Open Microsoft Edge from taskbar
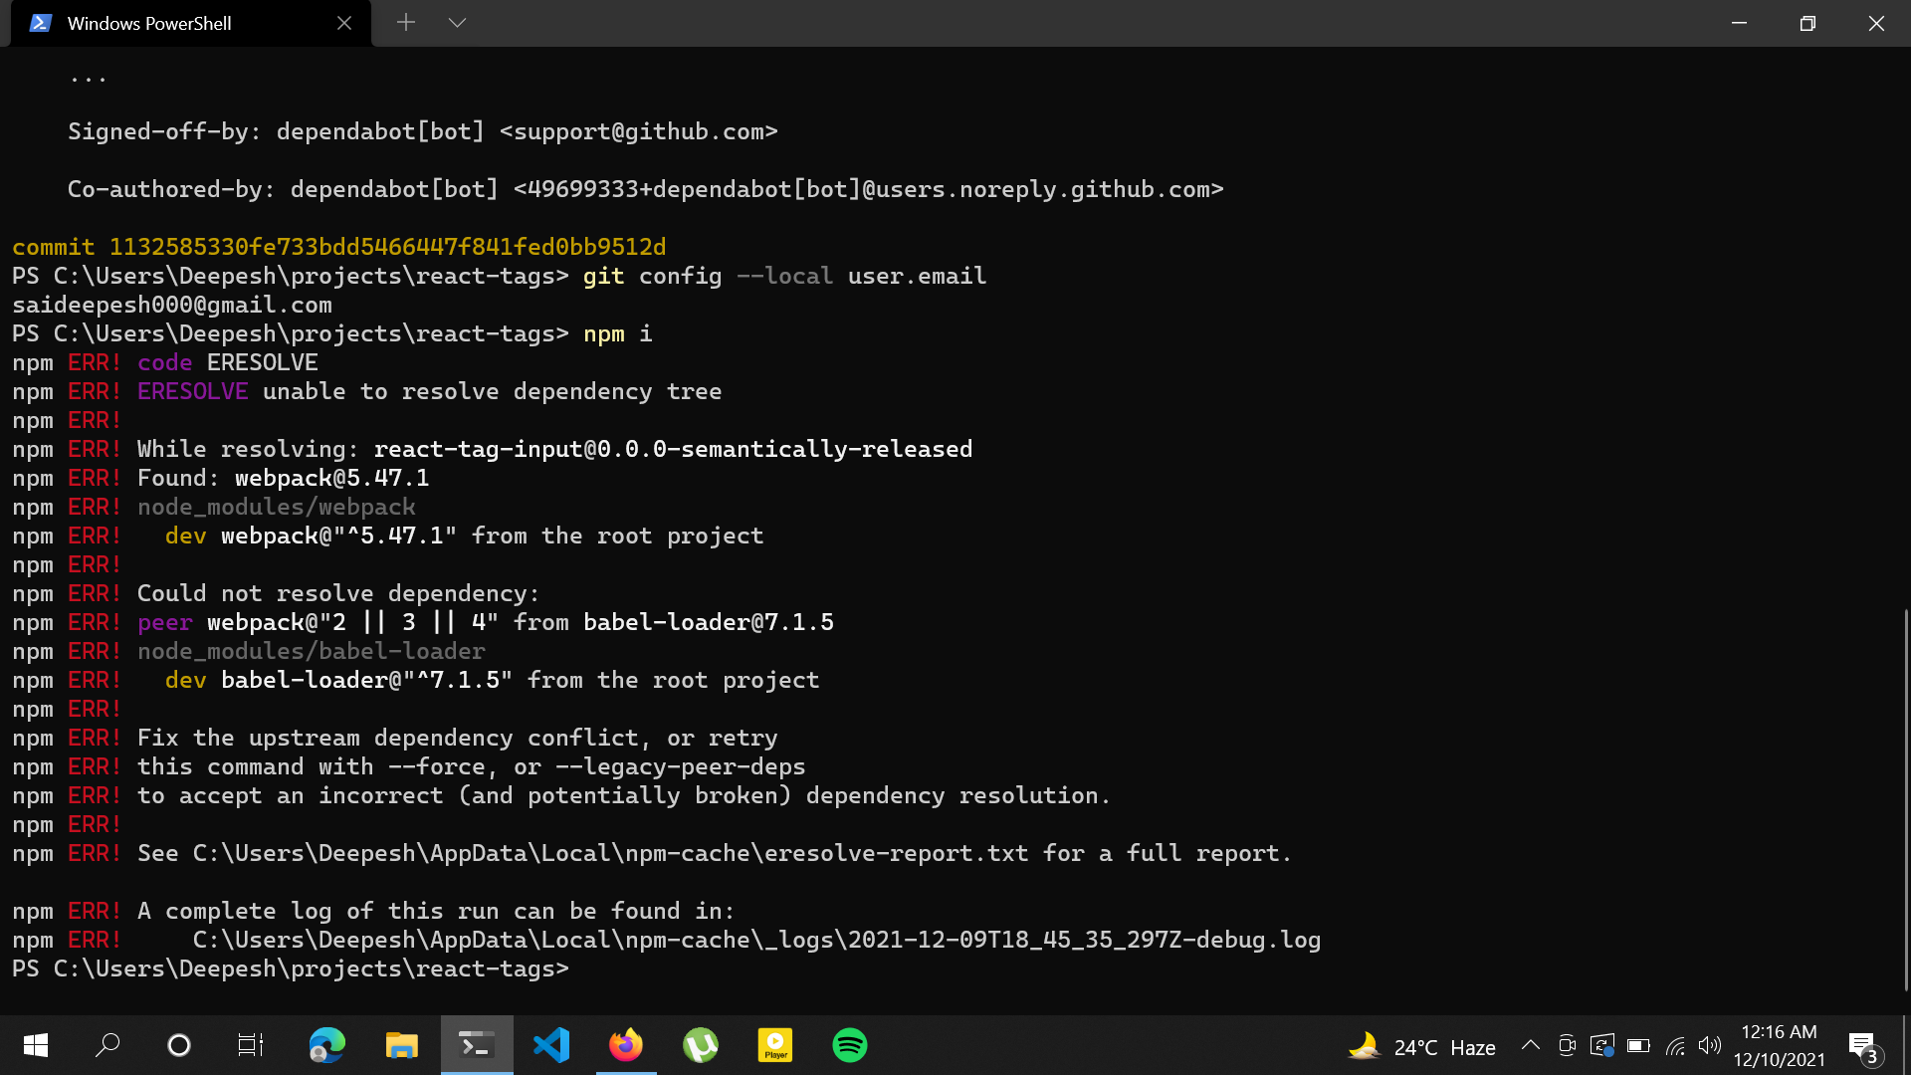Screen dimensions: 1911x1075 [327, 1045]
